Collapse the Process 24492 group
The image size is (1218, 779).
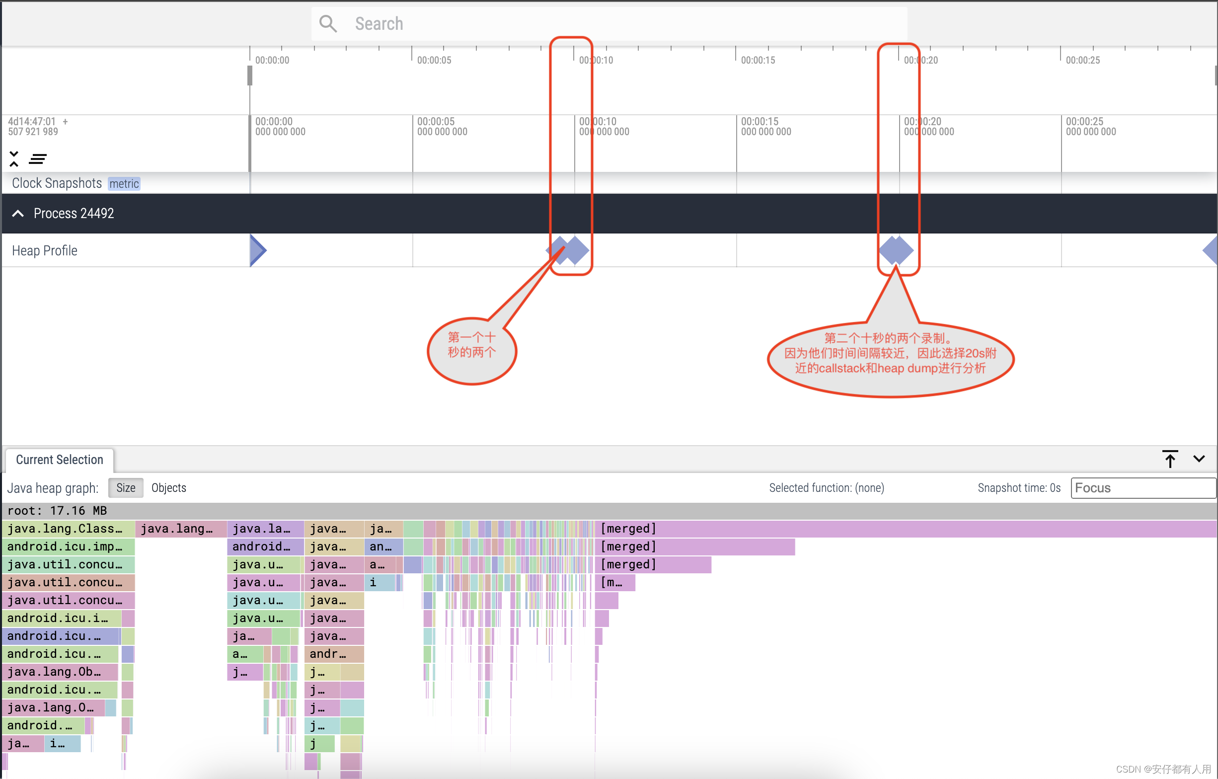pyautogui.click(x=18, y=214)
